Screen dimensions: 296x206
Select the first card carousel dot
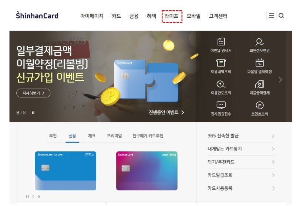coord(33,196)
